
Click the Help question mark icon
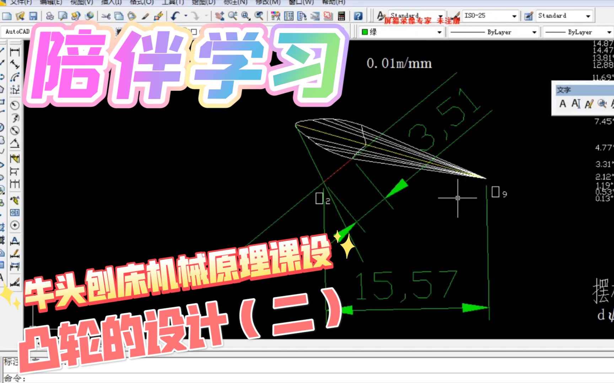click(x=358, y=16)
